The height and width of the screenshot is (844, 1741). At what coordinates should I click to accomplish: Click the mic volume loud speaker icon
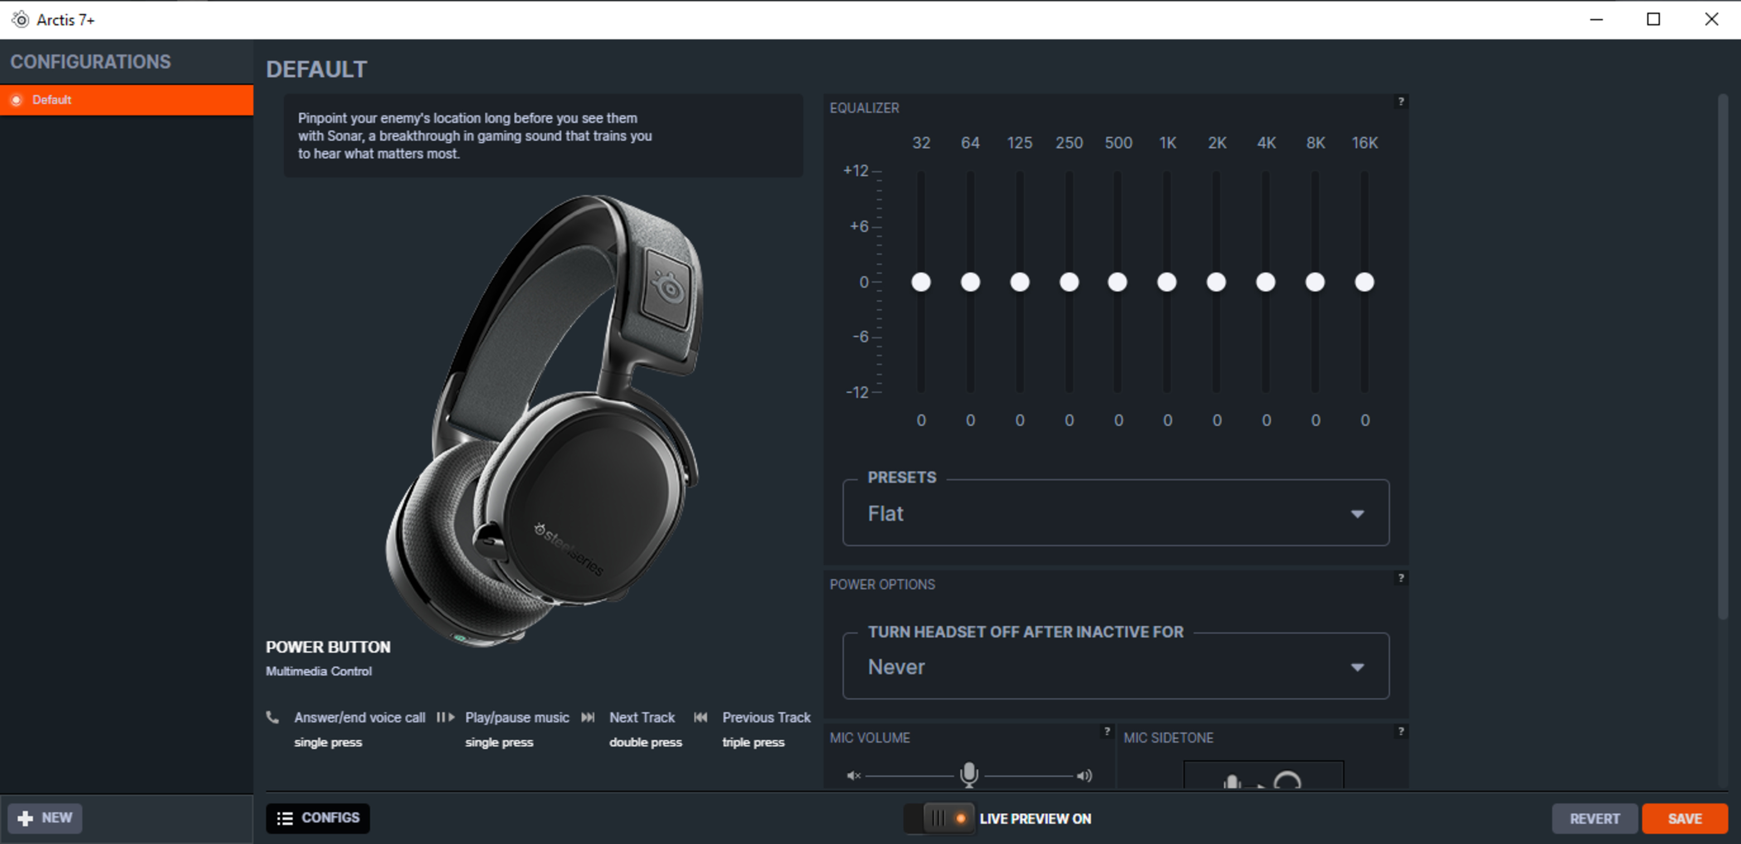(1084, 776)
